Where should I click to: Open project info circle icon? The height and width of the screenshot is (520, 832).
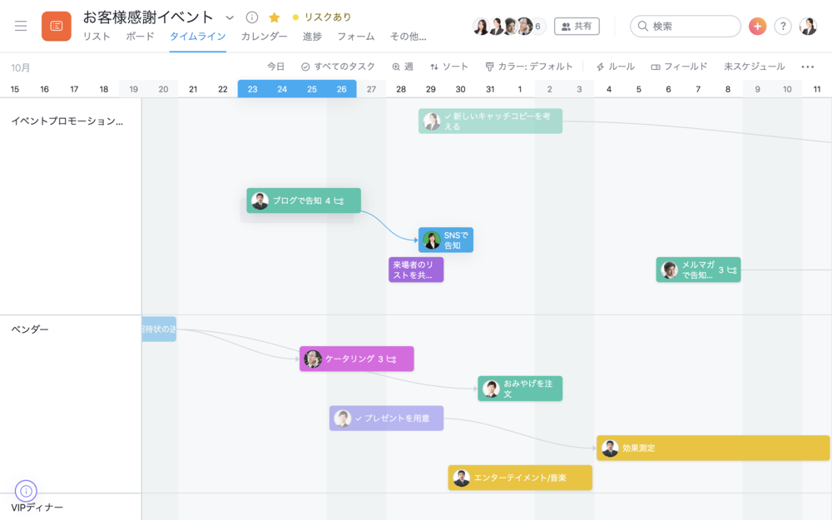(x=252, y=17)
